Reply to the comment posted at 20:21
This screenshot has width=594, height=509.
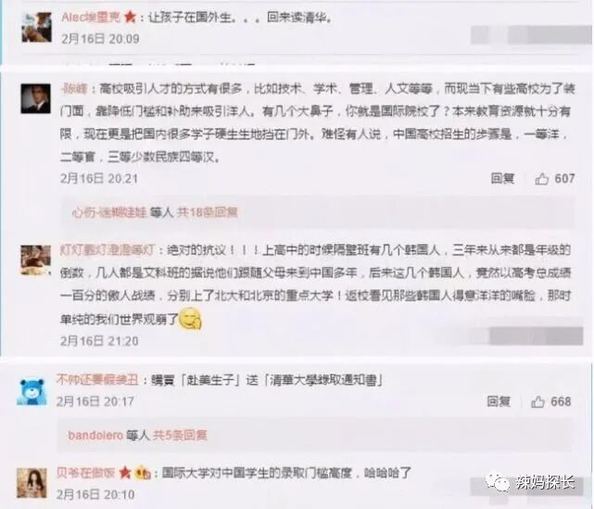(502, 178)
